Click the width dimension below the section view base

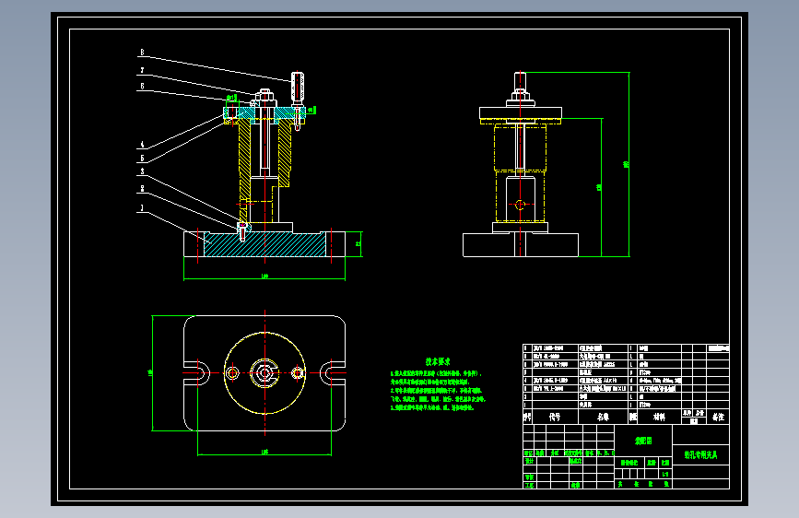[264, 277]
